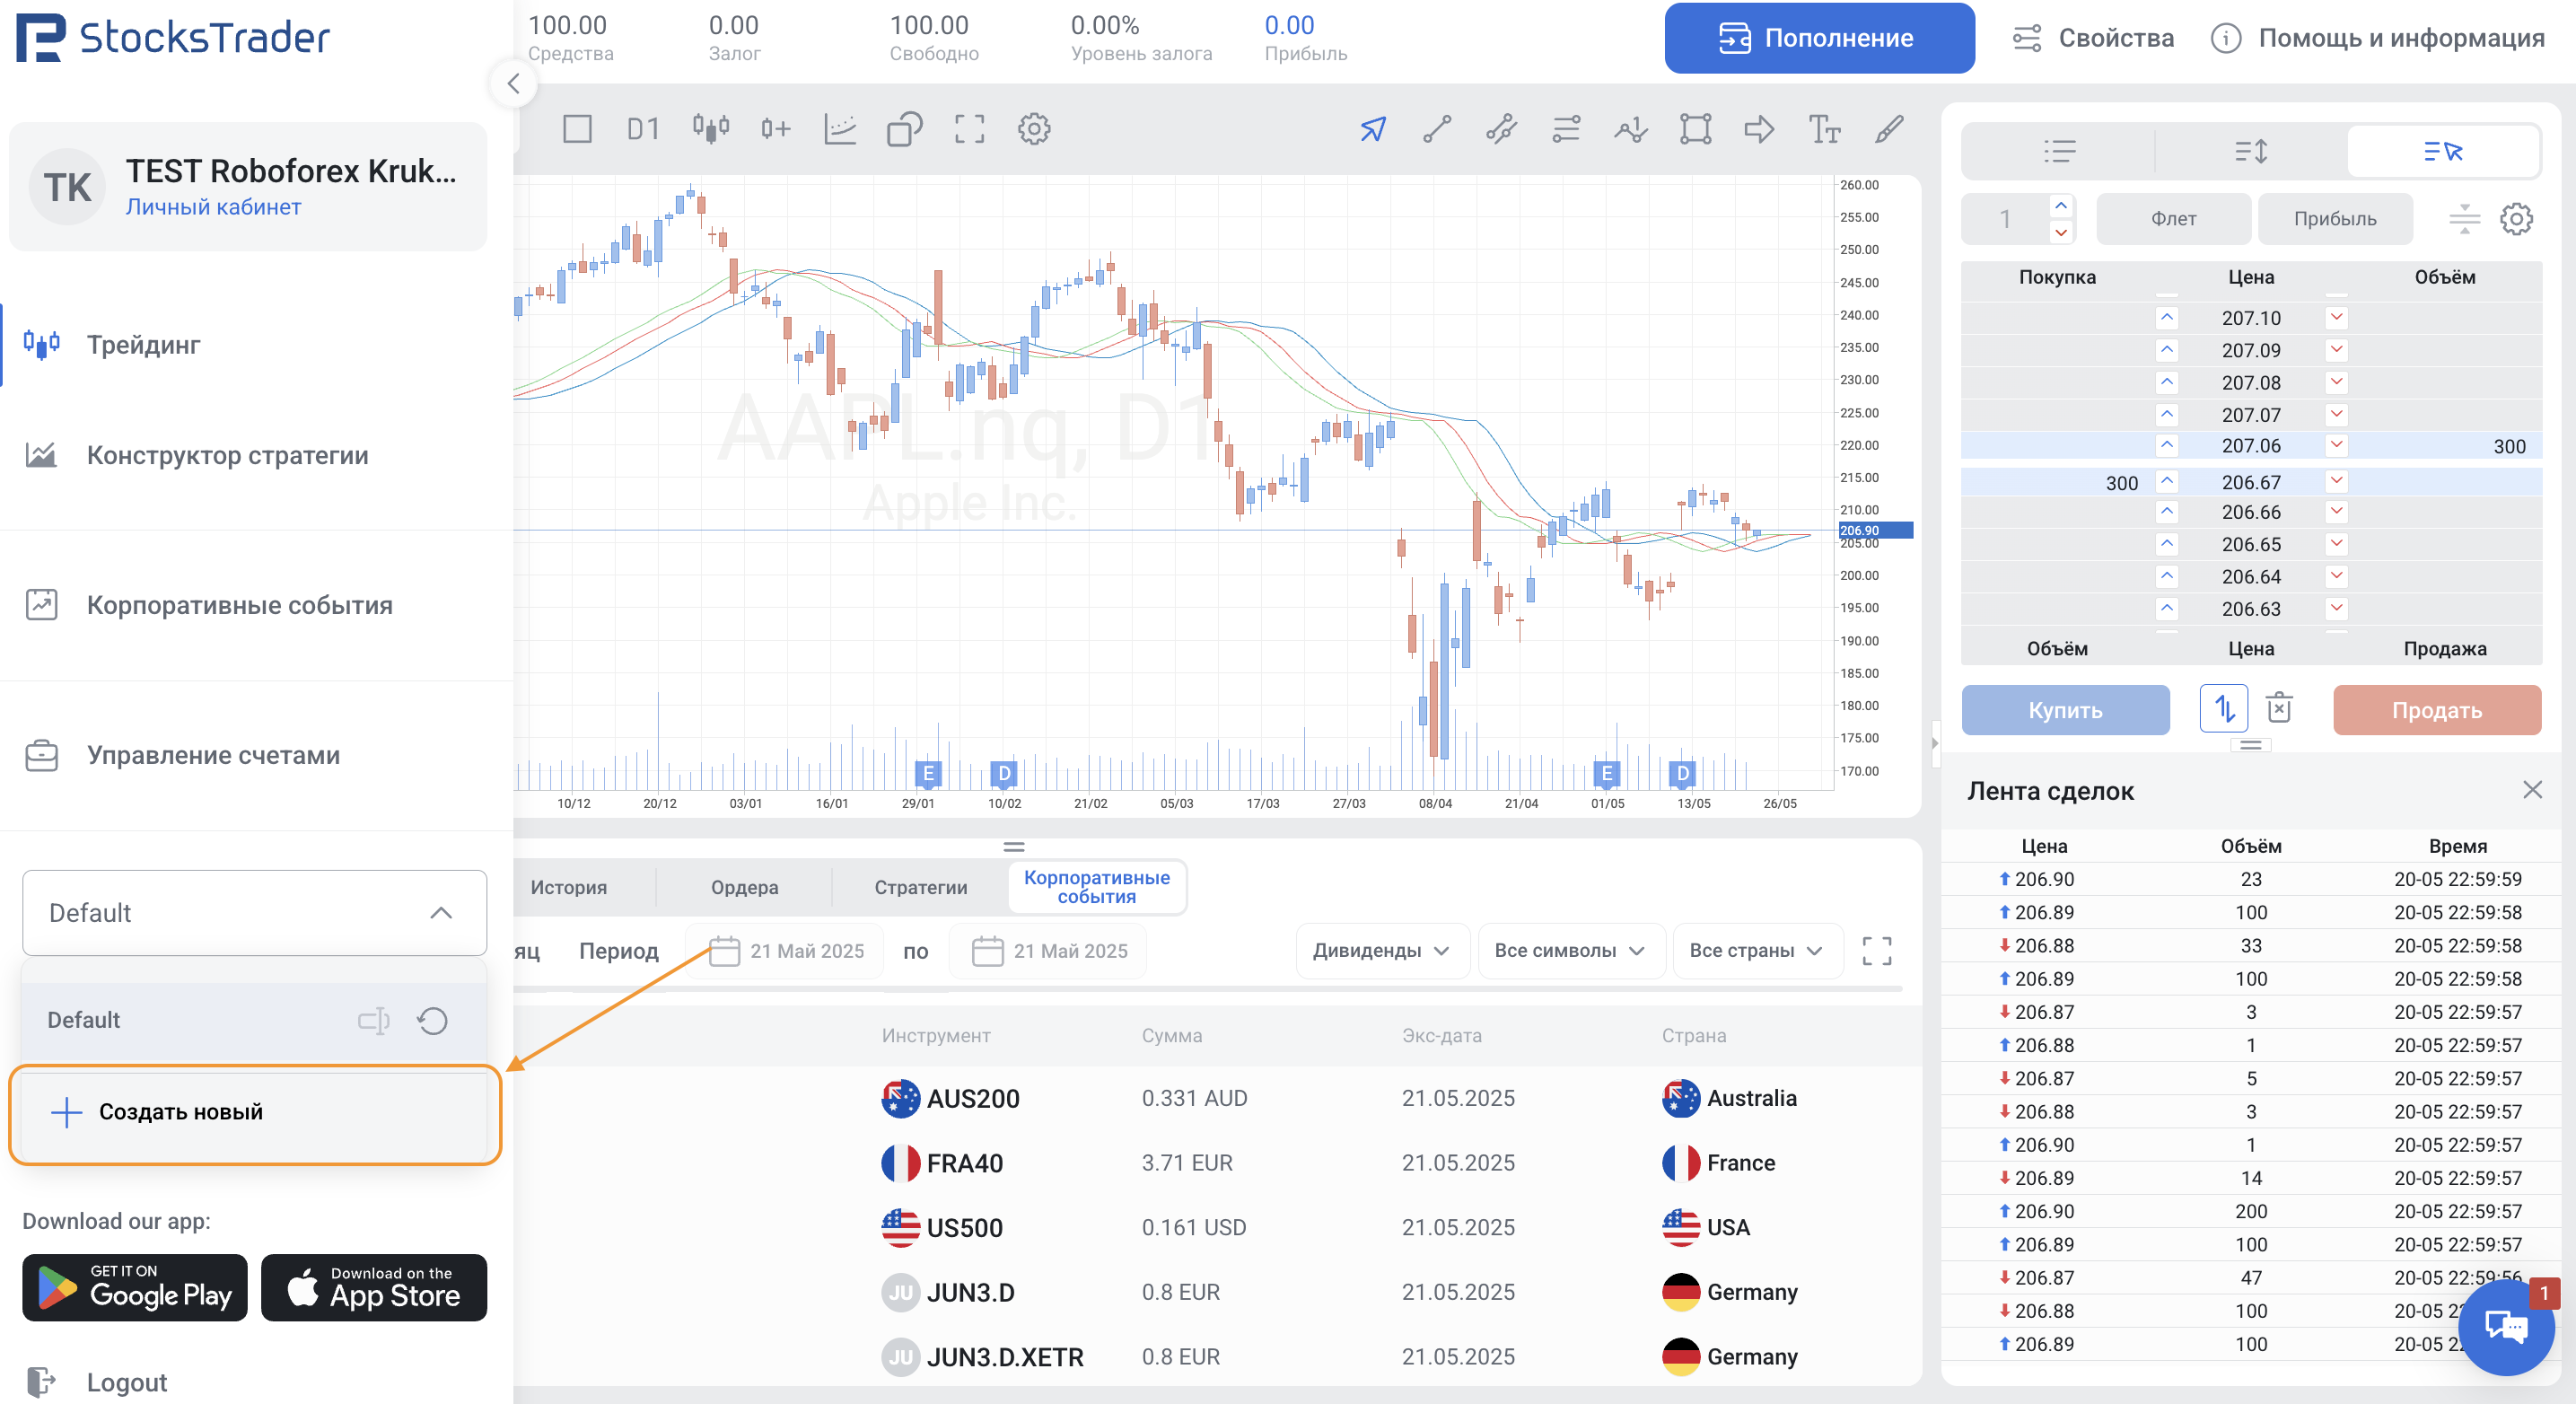Reset the Default workspace layout

point(433,1020)
